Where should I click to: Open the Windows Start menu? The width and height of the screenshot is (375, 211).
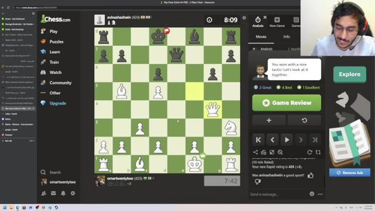[4, 207]
